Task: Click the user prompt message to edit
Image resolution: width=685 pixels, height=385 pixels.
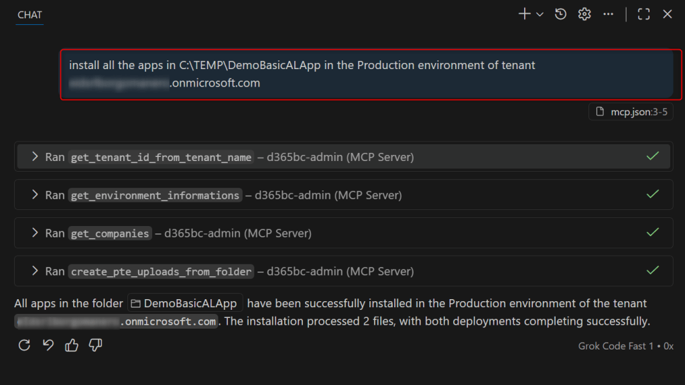Action: [366, 74]
